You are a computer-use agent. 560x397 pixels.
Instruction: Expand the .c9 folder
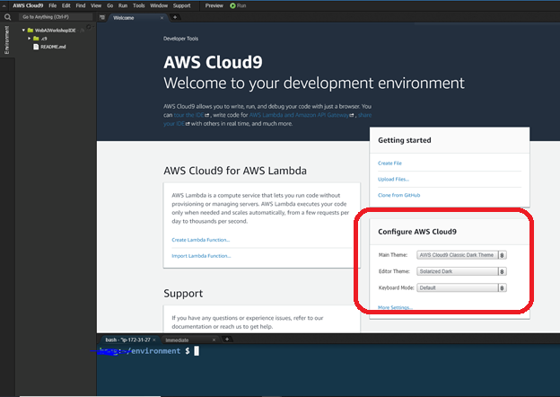[x=28, y=39]
